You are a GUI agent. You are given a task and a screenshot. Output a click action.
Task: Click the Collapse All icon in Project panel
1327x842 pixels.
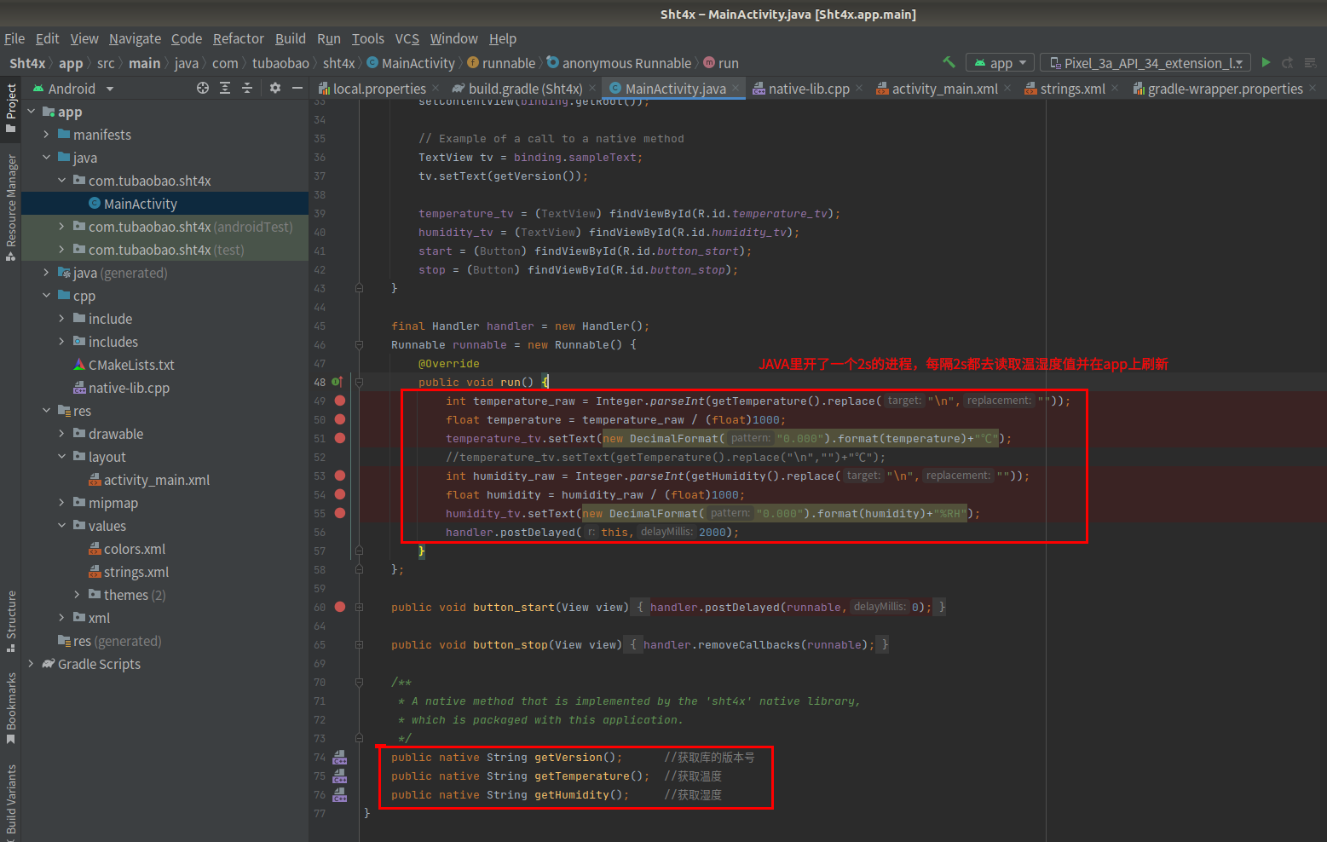247,88
